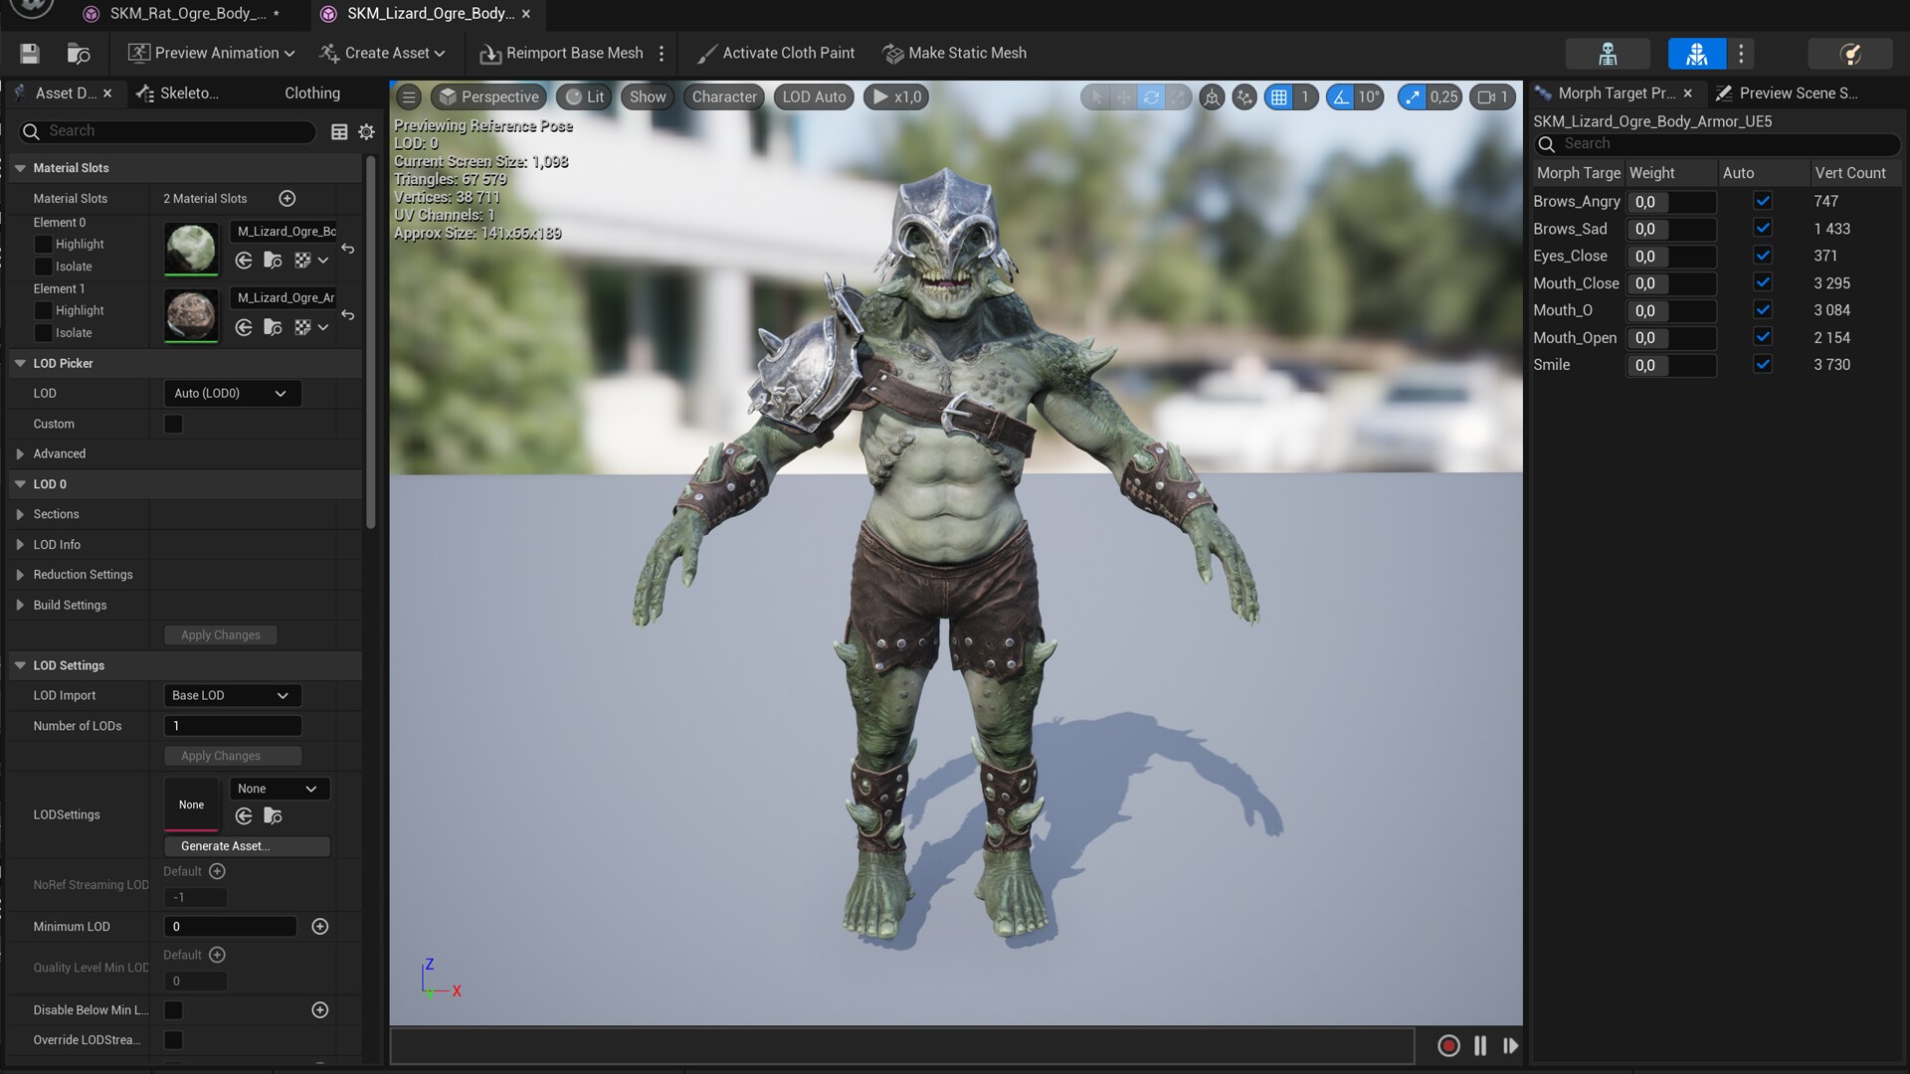Viewport: 1910px width, 1074px height.
Task: Open the viewport hamburger options menu
Action: pos(408,96)
